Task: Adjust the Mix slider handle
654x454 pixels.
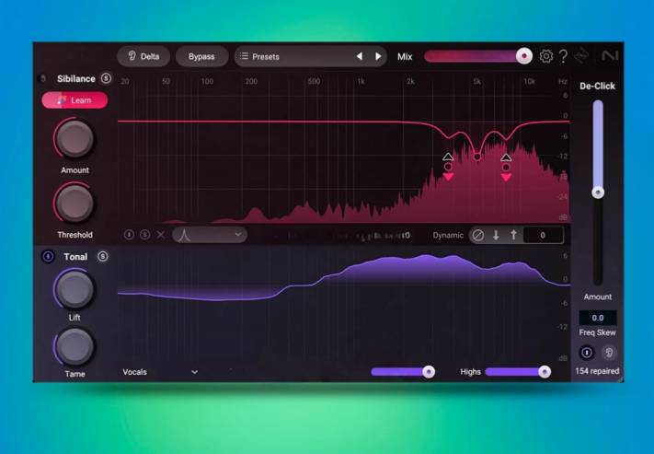Action: [524, 56]
